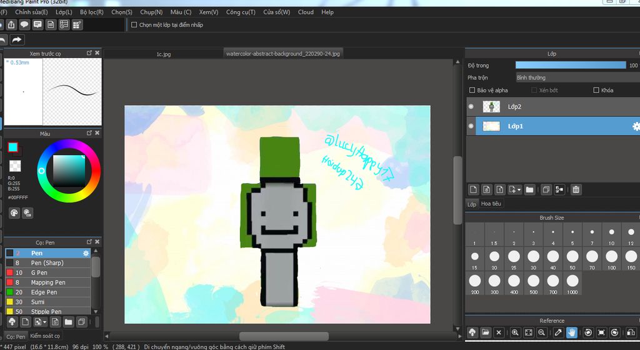Image resolution: width=640 pixels, height=350 pixels.
Task: Close the 'Màu' color panel
Action: click(97, 133)
